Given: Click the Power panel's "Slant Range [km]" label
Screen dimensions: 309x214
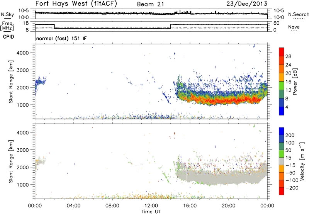Looking at the screenshot, I should point(11,82).
